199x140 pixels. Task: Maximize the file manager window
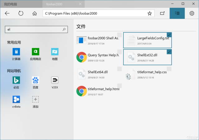click(x=183, y=4)
